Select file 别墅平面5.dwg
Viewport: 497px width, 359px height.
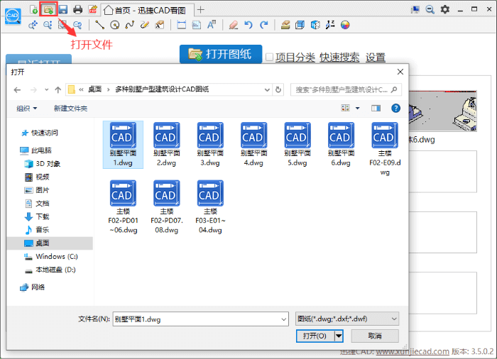[x=297, y=145]
